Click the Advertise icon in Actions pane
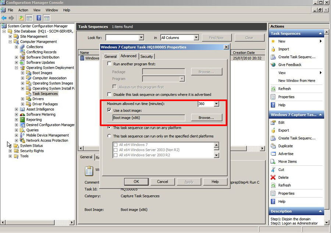The height and width of the screenshot is (233, 331). (273, 154)
